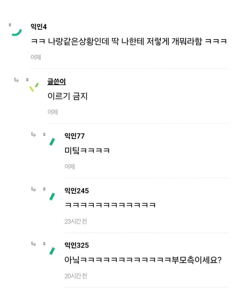Click 익인4's comment starting with '나랑같은상황인데'

[x=129, y=41]
